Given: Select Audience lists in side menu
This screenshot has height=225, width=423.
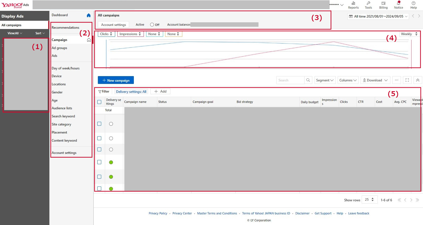Looking at the screenshot, I should (62, 108).
